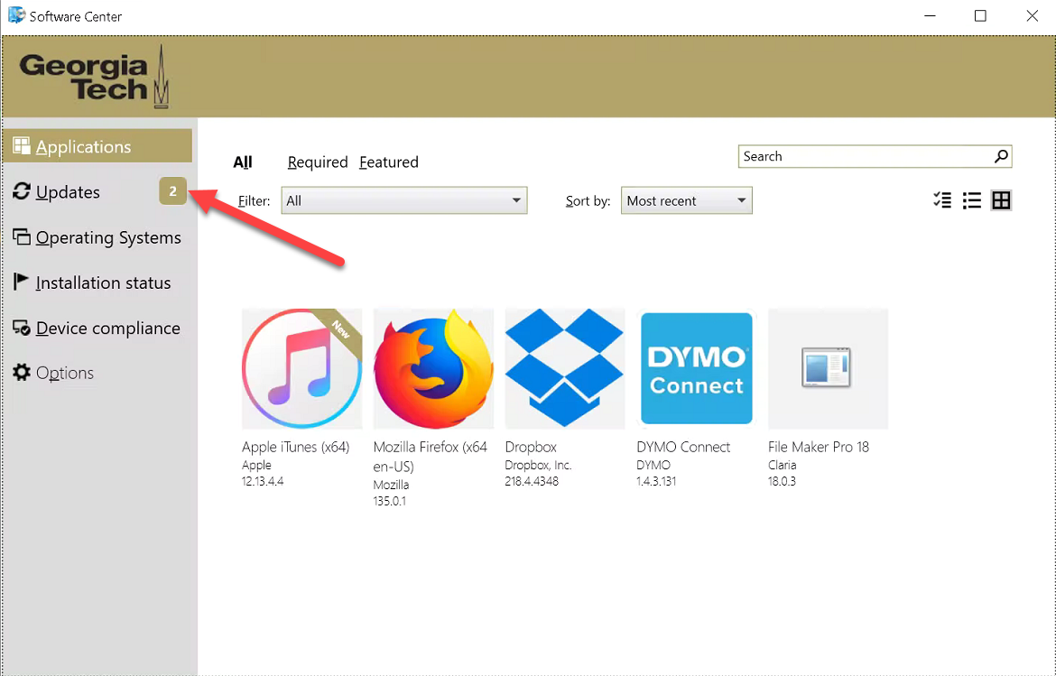Select the File Maker Pro 18 icon
1056x676 pixels.
[828, 369]
